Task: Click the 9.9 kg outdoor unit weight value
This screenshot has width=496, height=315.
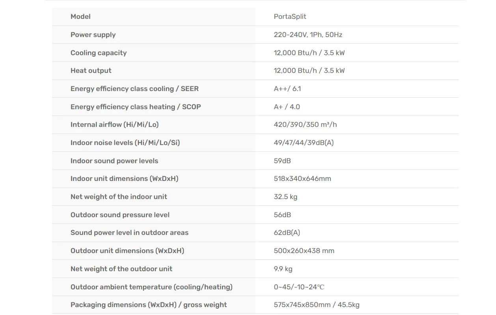Action: 283,269
